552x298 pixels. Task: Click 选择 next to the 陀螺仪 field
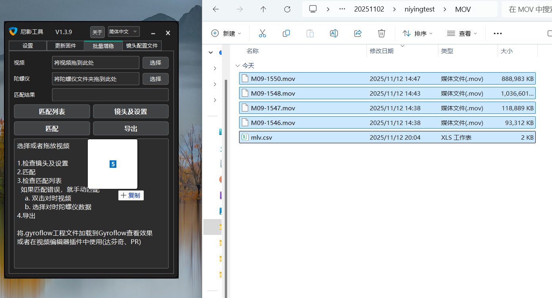click(156, 79)
